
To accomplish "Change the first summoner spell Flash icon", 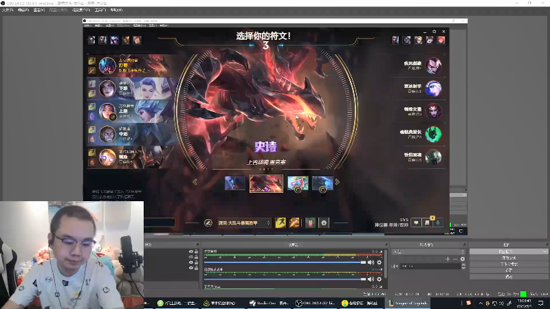I will coord(280,222).
